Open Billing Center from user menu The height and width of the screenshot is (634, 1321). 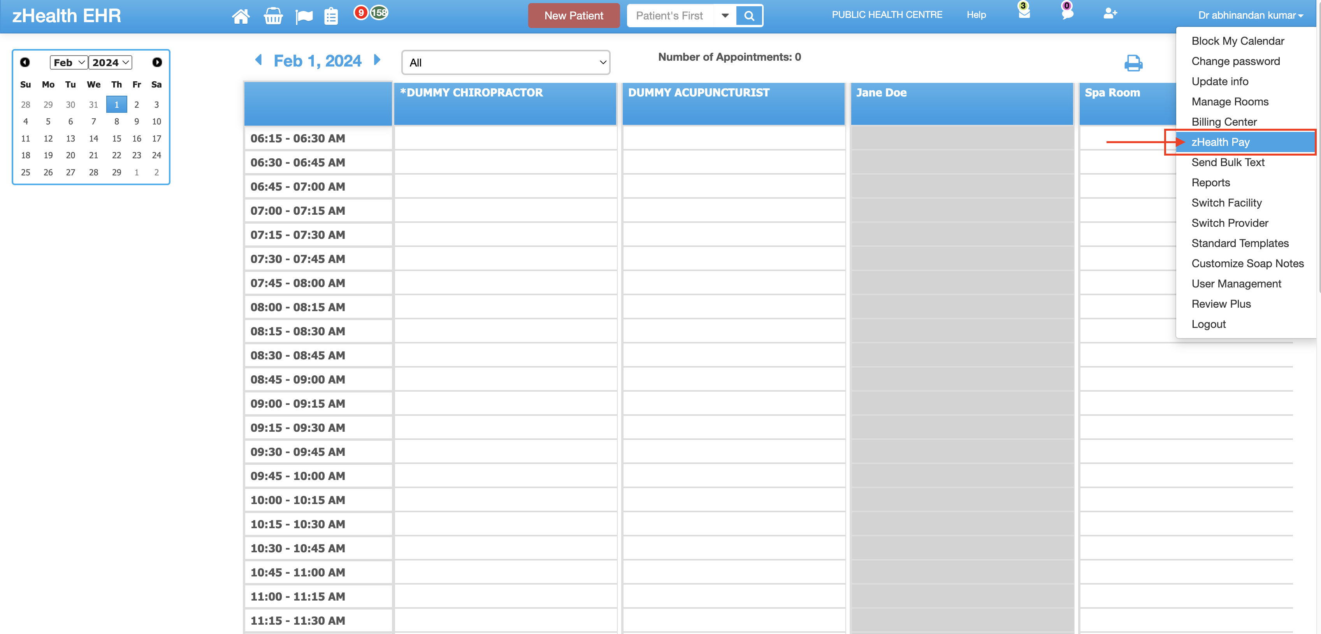[1224, 122]
